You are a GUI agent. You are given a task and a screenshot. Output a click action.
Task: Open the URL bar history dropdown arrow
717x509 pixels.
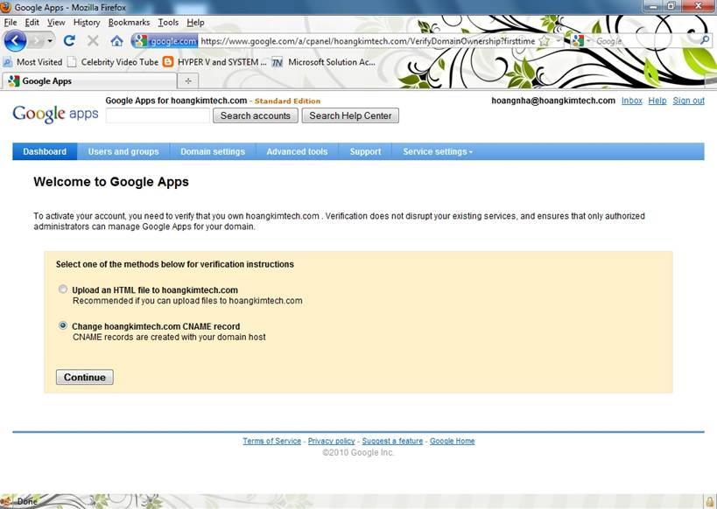(558, 41)
